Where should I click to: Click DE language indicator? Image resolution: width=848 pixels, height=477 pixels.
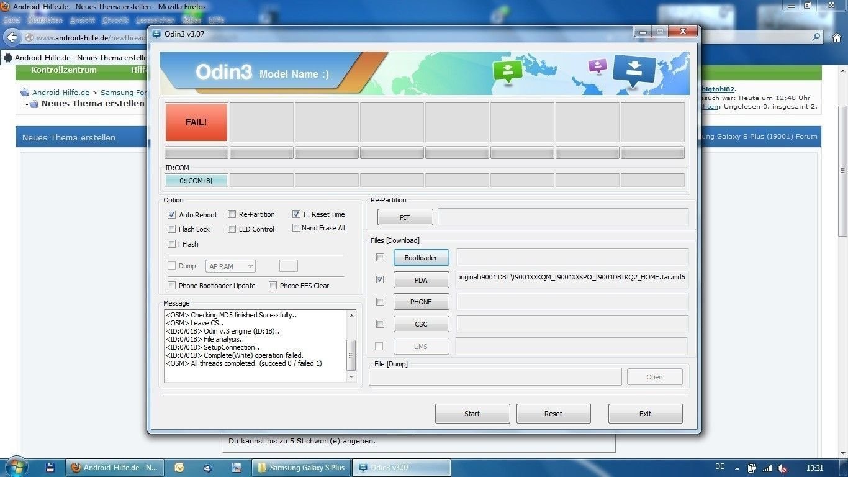point(719,466)
